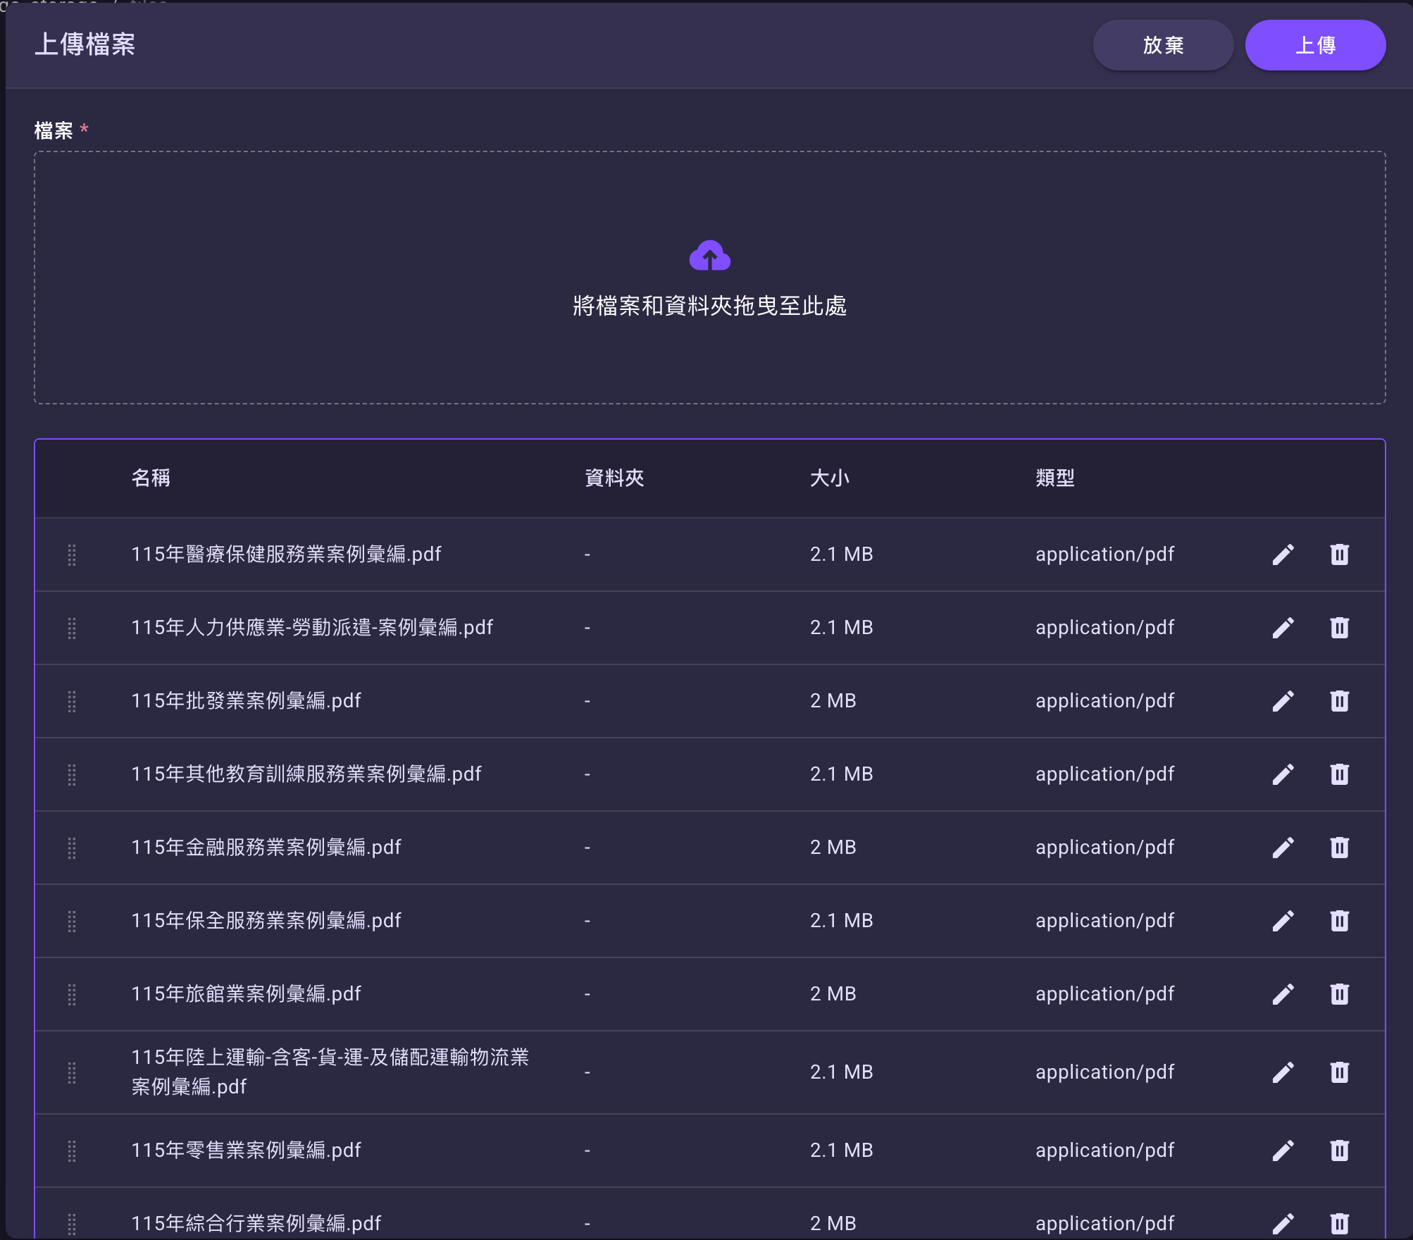Screen dimensions: 1413x1240
Task: Edit 115年醫療保健服務業案例彙編.pdf with pencil icon
Action: (1283, 554)
